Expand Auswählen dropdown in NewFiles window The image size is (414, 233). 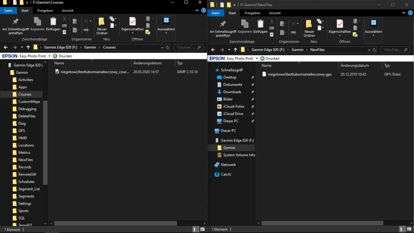coord(373,35)
